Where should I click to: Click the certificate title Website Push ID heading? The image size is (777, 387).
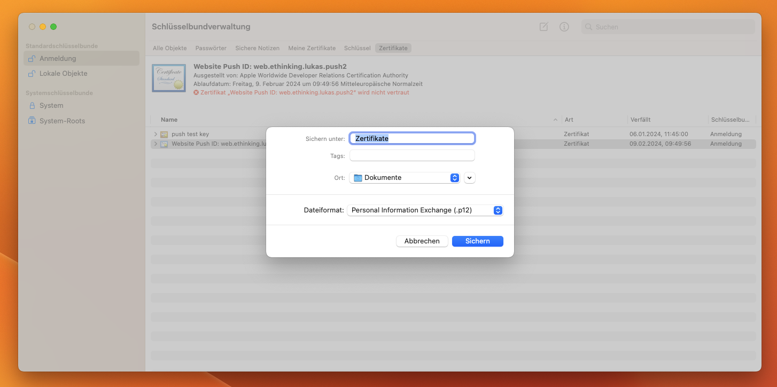click(x=270, y=67)
